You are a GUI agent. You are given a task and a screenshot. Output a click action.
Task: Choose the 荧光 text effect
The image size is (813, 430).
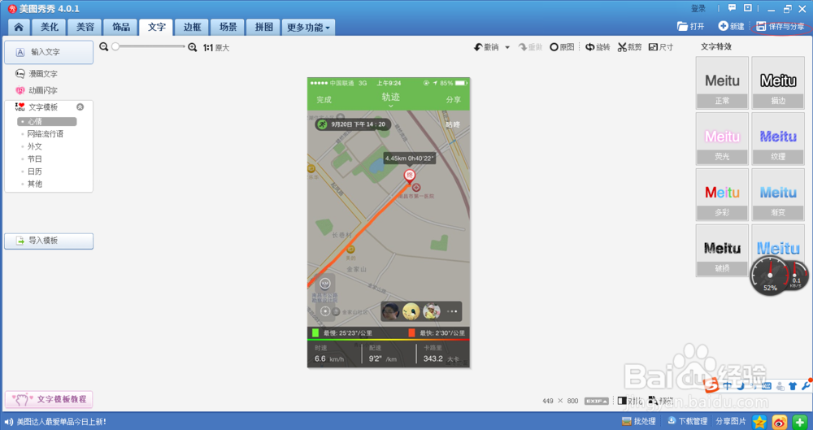pyautogui.click(x=722, y=138)
